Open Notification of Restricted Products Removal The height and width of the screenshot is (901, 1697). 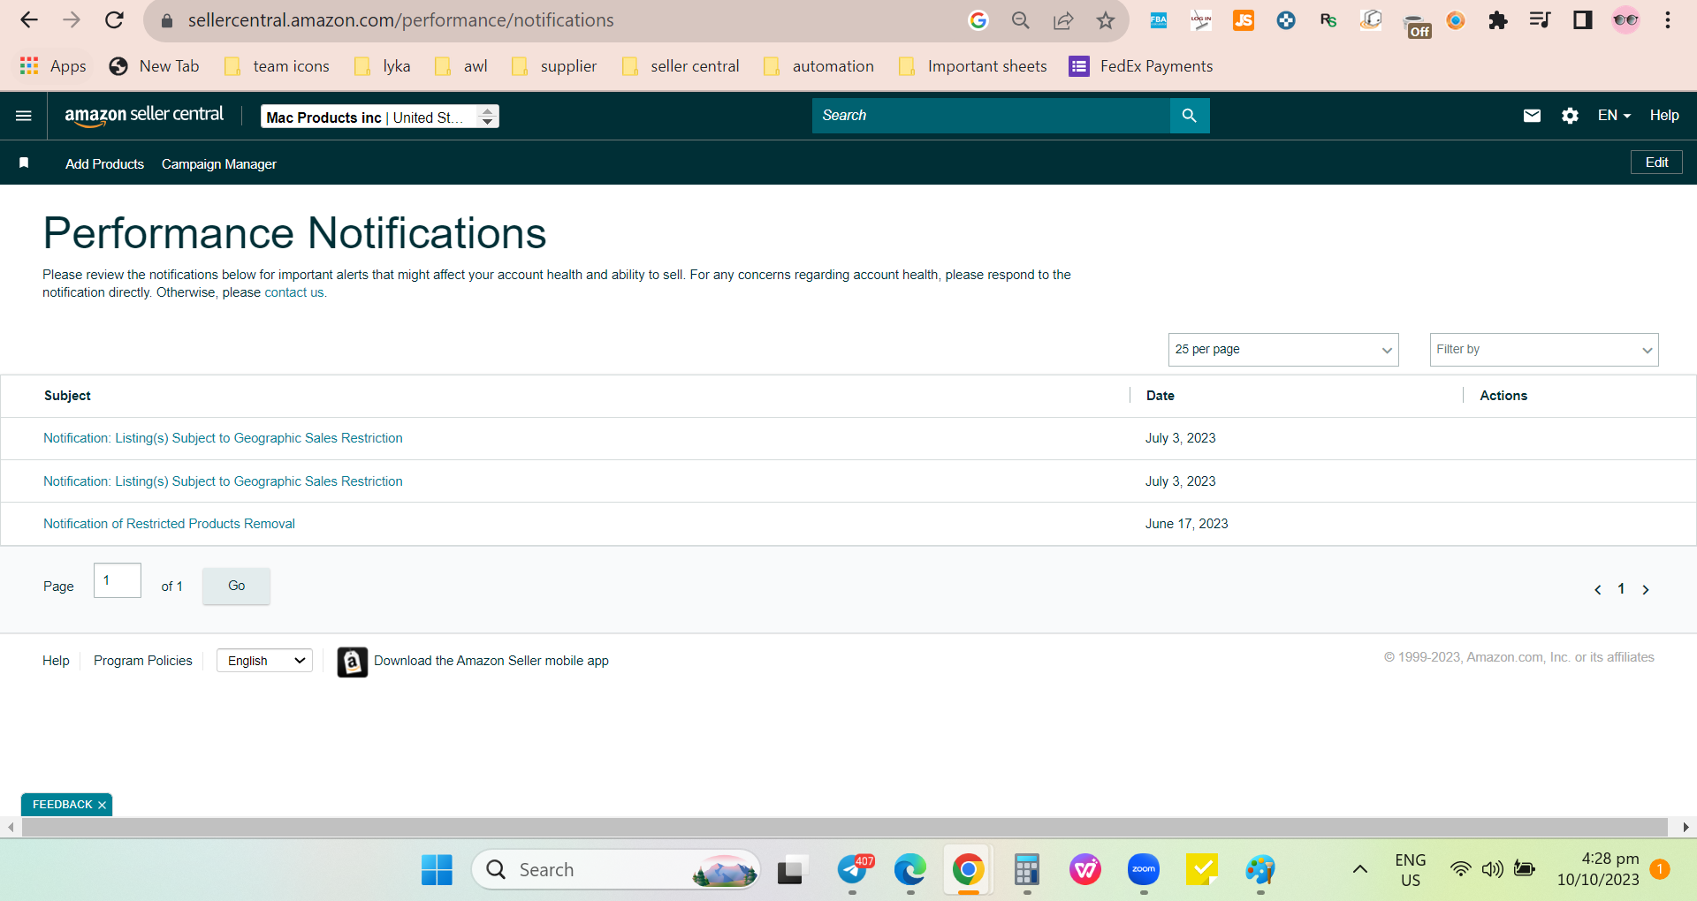169,524
